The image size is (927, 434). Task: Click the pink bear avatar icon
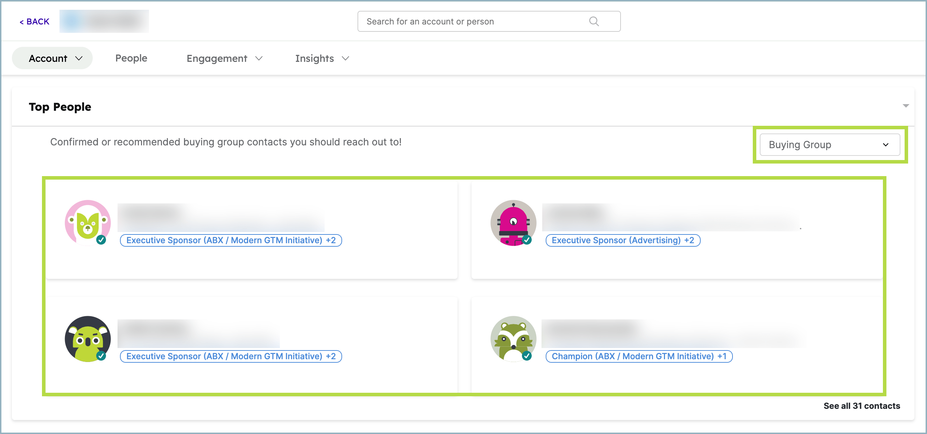pyautogui.click(x=87, y=223)
